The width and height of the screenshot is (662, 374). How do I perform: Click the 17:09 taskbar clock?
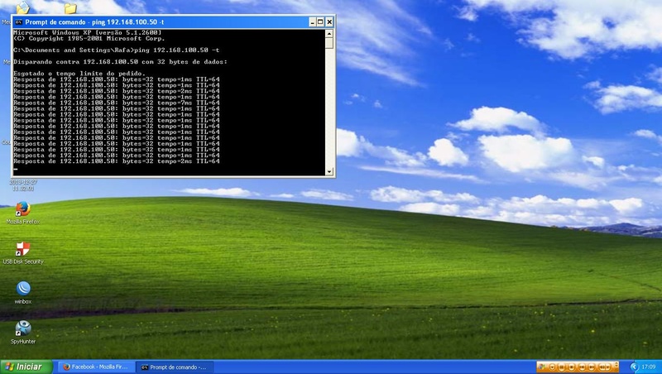[649, 367]
